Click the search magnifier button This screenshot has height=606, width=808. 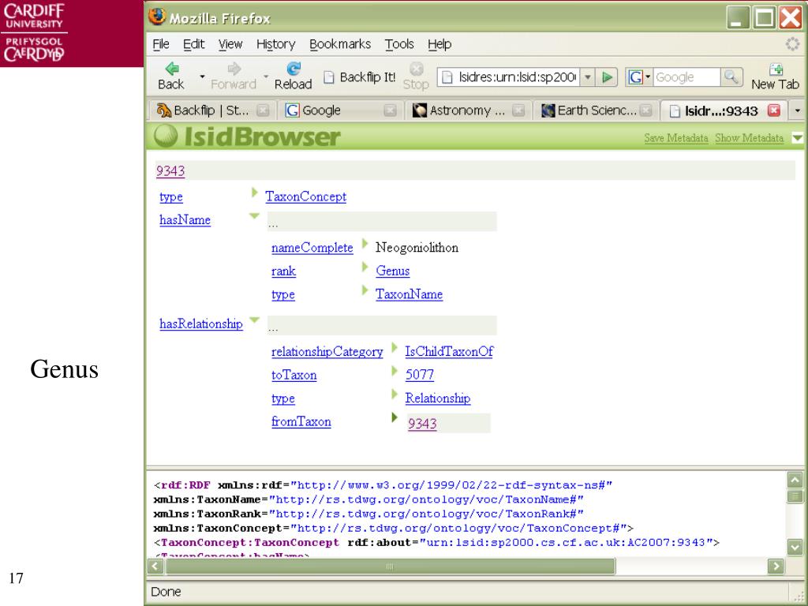click(731, 77)
